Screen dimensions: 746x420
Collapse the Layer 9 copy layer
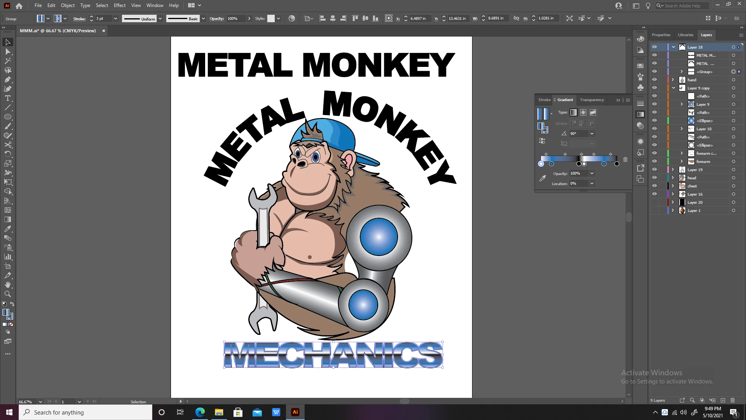click(673, 88)
